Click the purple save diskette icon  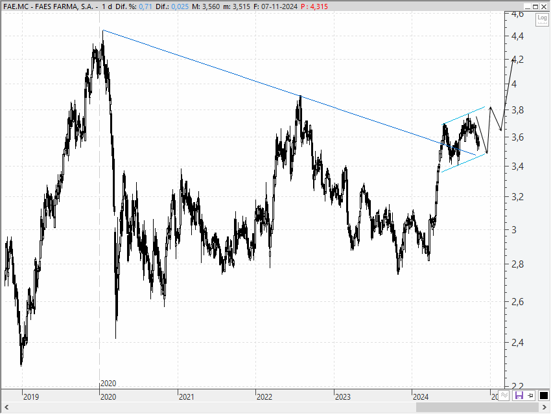coord(519,396)
